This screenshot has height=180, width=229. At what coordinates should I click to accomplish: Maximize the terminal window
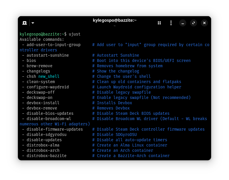(194, 23)
